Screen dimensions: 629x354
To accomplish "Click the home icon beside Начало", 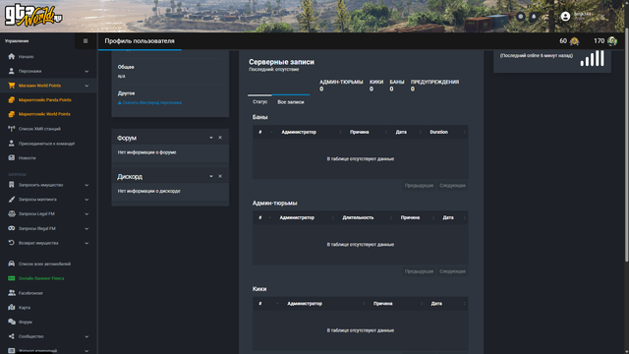I will [x=11, y=57].
